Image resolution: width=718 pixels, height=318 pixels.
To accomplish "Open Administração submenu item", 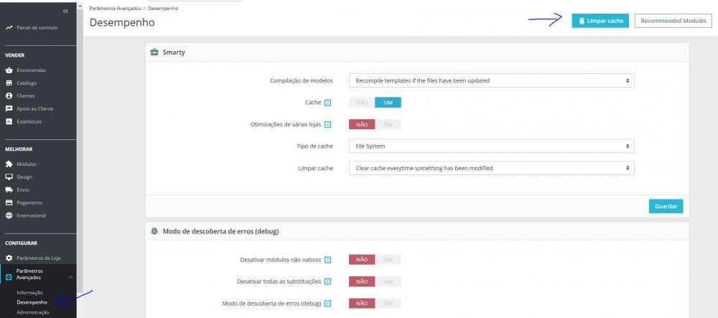I will pyautogui.click(x=33, y=312).
